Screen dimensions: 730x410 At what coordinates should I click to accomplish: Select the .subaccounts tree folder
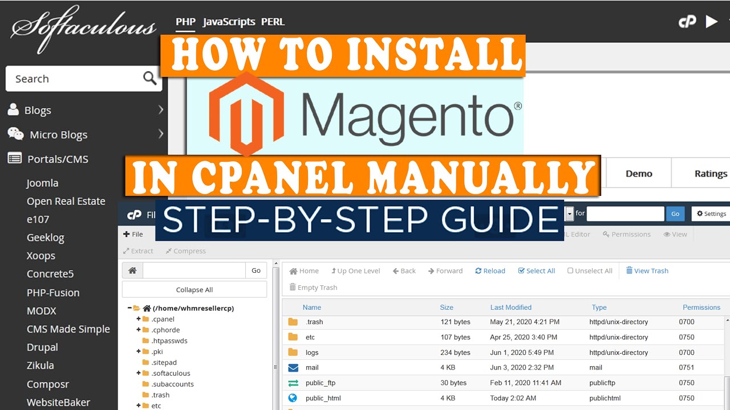point(172,384)
